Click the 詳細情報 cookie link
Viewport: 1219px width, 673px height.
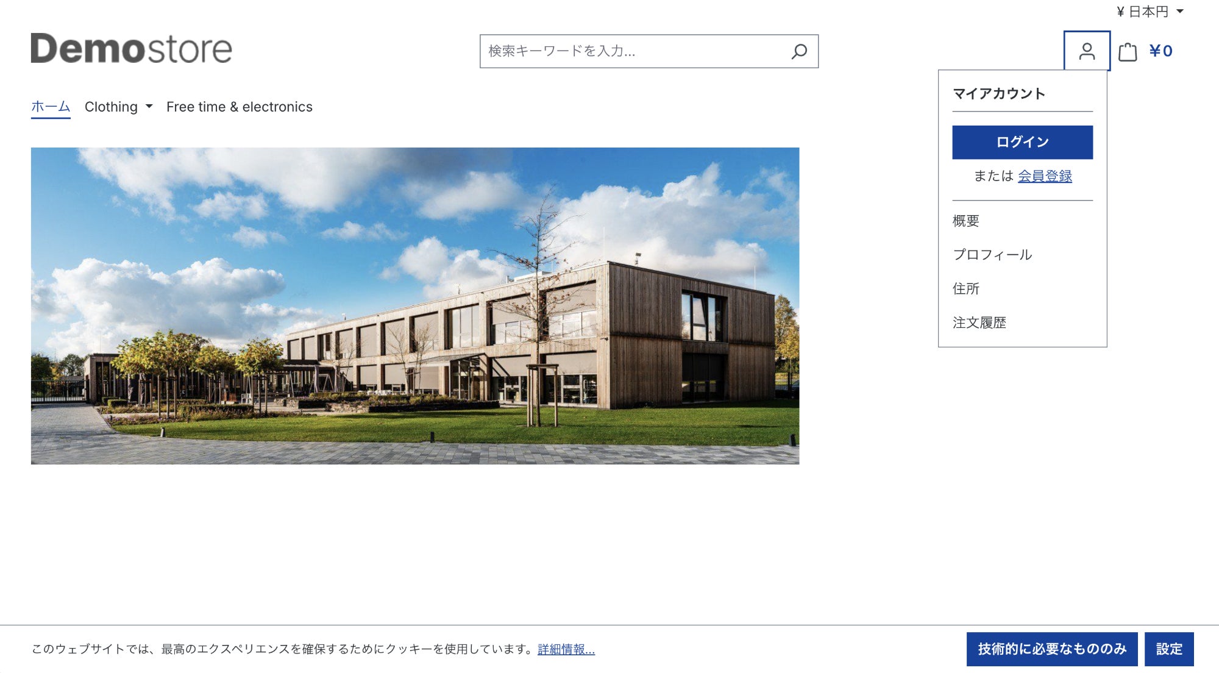(x=566, y=649)
